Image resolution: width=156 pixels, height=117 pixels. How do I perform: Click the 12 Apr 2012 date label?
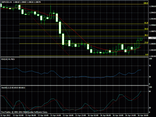[x=5, y=116]
